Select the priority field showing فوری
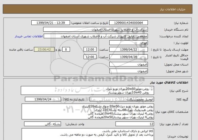This screenshot has width=198, height=140. (x=129, y=43)
